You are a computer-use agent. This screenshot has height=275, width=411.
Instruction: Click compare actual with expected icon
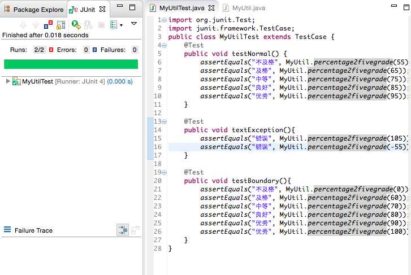coord(135,230)
